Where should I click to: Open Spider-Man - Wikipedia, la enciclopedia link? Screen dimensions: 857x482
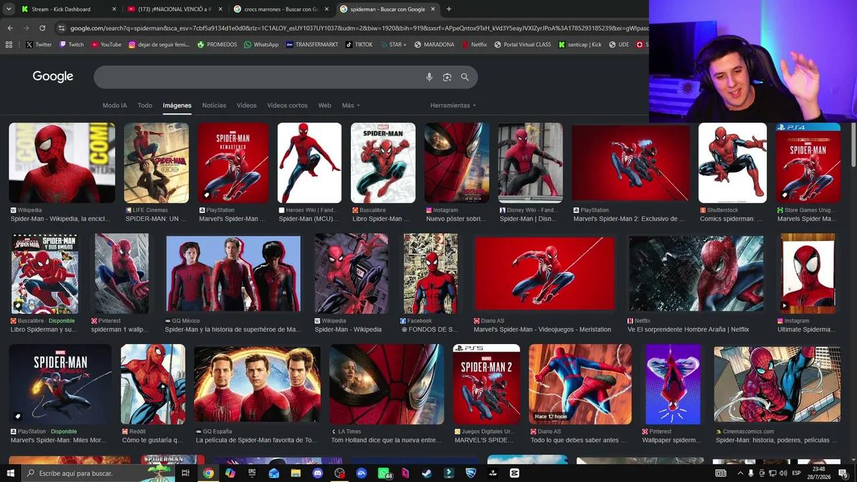60,219
